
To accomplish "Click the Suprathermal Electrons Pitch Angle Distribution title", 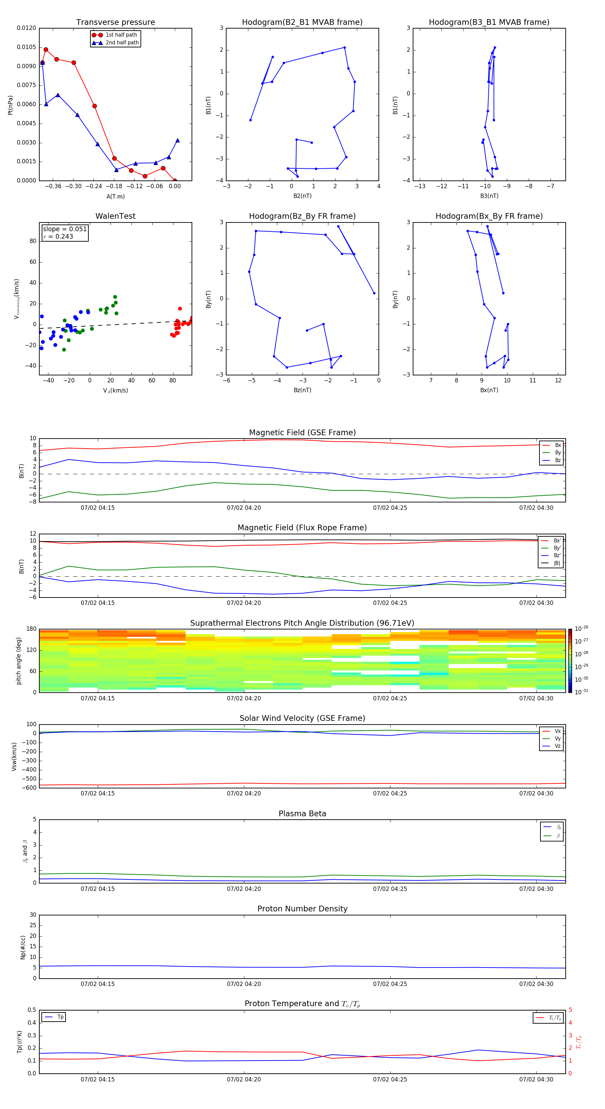I will [x=302, y=623].
